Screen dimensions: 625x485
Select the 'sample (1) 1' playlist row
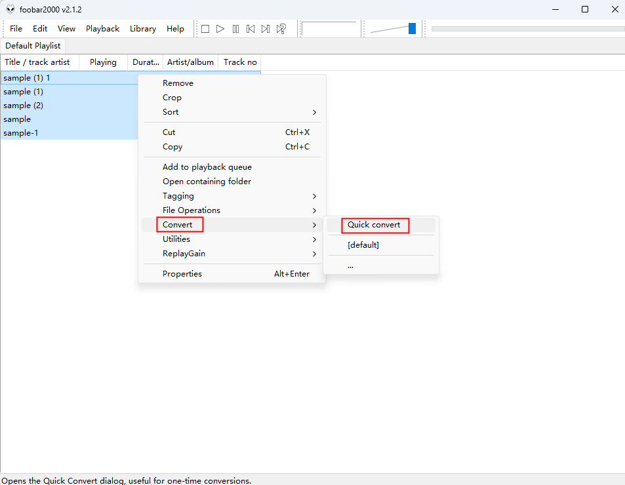(70, 78)
